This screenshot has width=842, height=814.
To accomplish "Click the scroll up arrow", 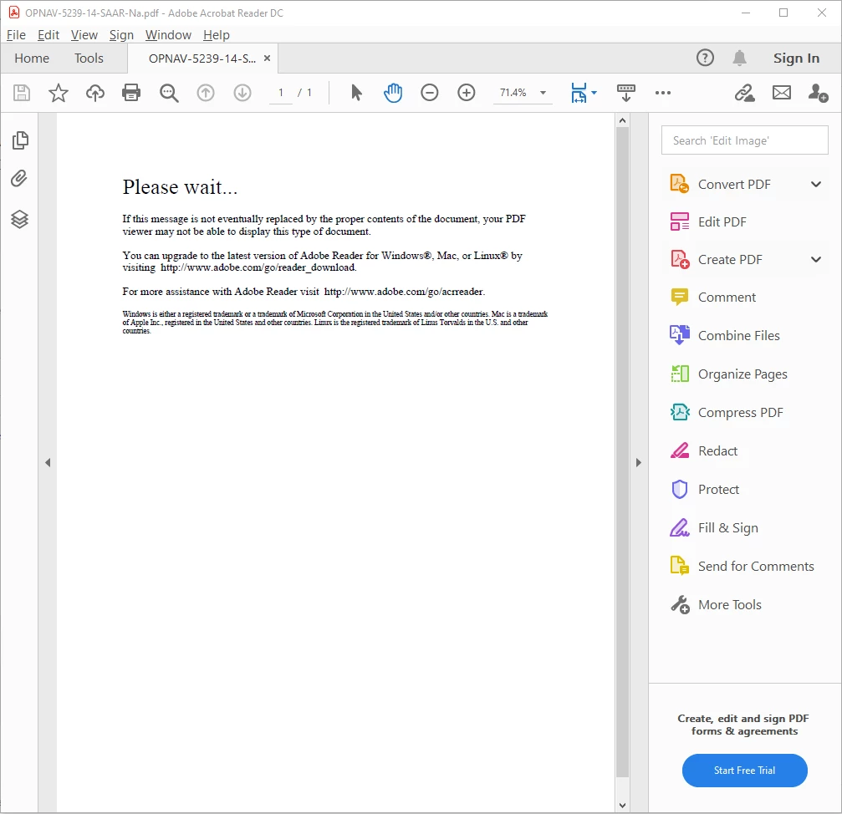I will point(622,120).
